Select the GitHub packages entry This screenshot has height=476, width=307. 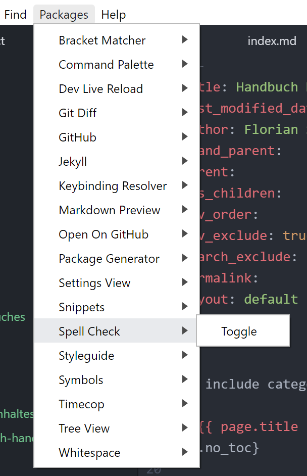coord(77,137)
